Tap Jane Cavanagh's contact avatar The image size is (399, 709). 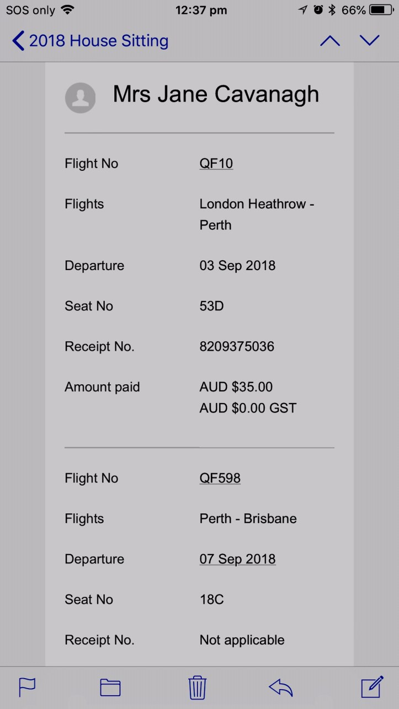[81, 98]
